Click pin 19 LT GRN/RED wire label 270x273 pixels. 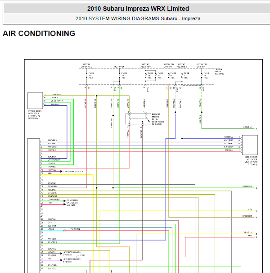coord(54,200)
